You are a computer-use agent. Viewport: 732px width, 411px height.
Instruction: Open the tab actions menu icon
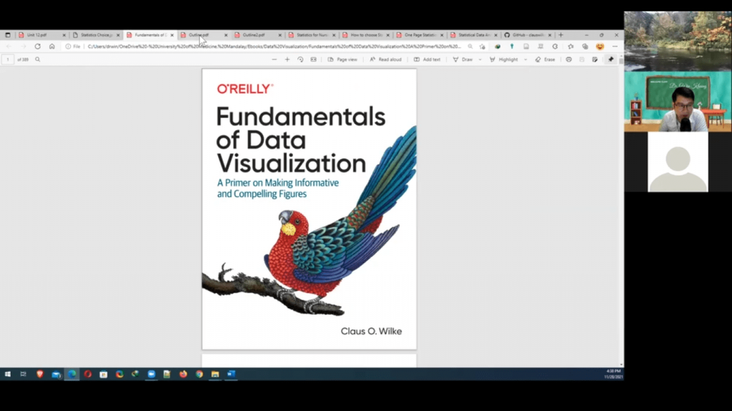(7, 35)
